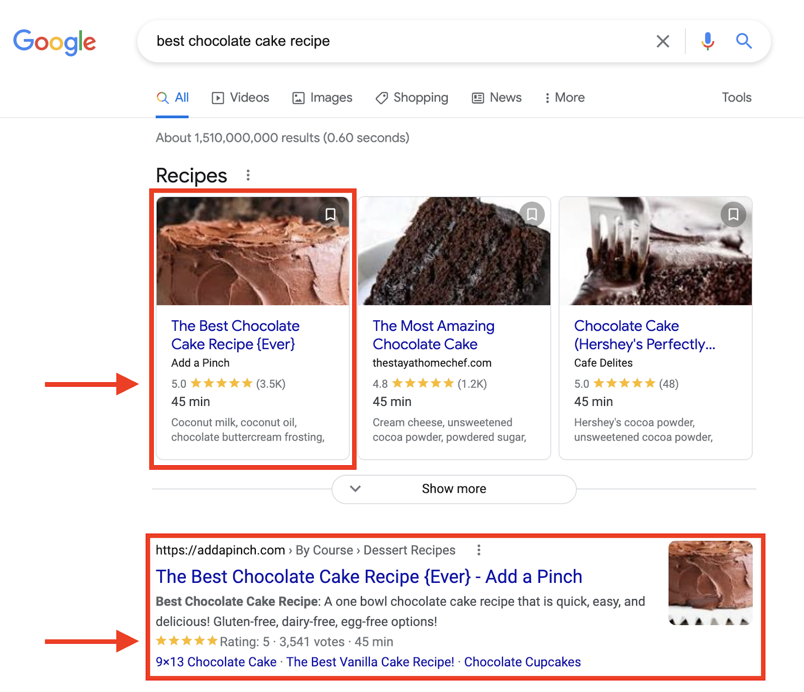Open the More search options menu
The image size is (804, 692).
point(565,98)
